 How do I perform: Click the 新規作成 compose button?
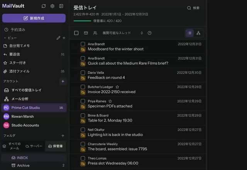[34, 18]
